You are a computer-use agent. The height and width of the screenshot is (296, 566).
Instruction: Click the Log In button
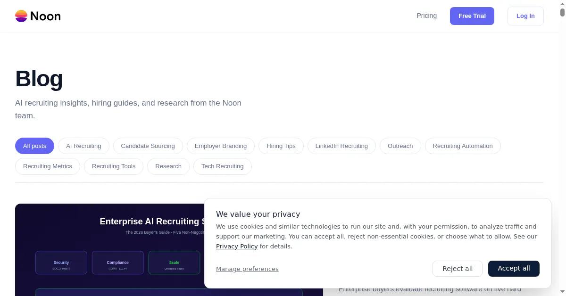coord(525,16)
